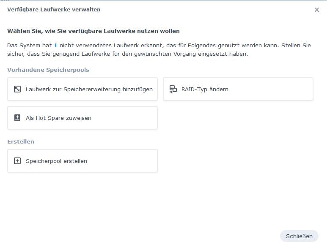Image resolution: width=327 pixels, height=244 pixels.
Task: Click the bold heading 'Wählen Sie, wie Sie…'
Action: (93, 31)
